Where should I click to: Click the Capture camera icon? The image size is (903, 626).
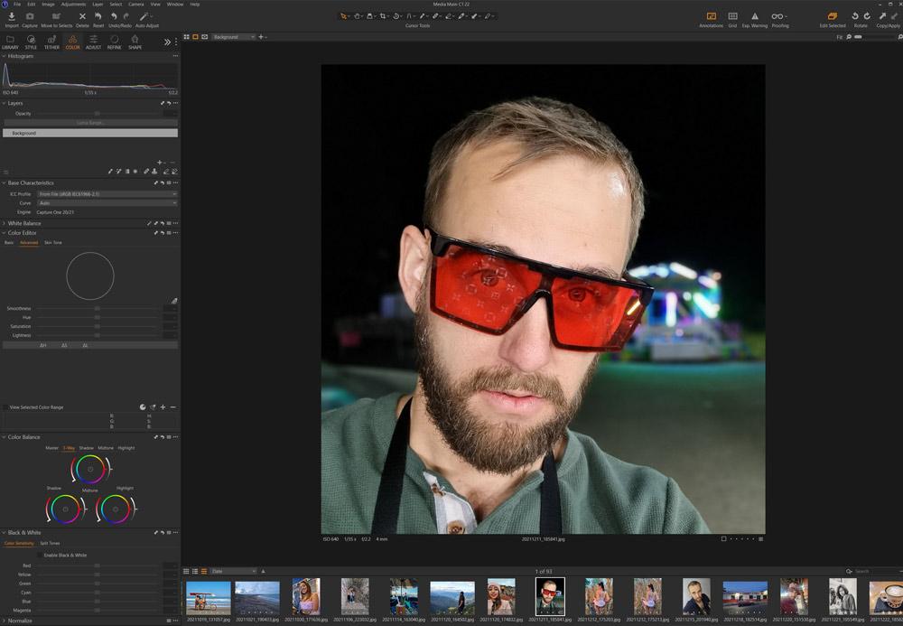pyautogui.click(x=30, y=17)
